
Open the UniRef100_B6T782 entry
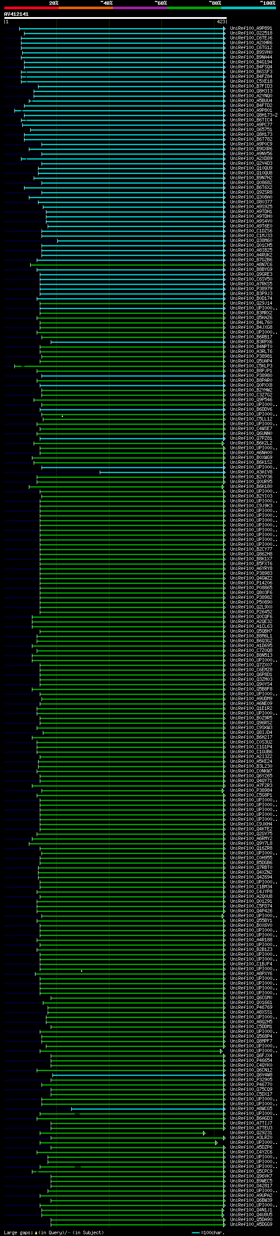coord(251,139)
